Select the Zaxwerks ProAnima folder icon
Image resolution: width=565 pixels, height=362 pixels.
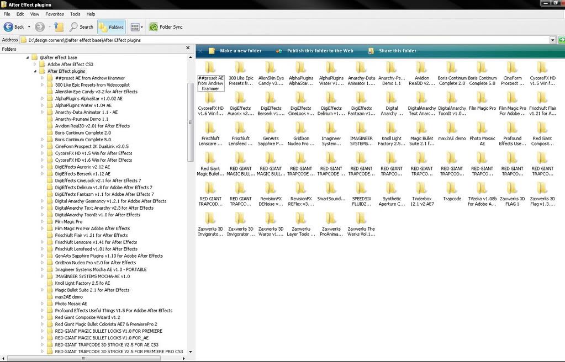(x=331, y=219)
